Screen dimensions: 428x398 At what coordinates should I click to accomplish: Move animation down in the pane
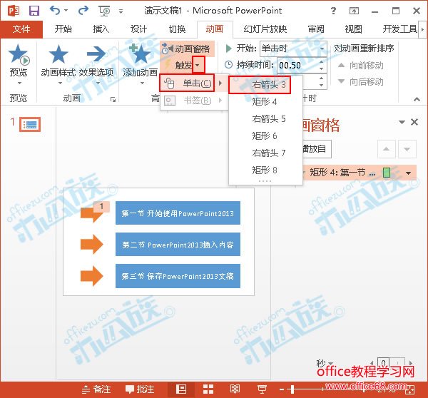(x=407, y=149)
